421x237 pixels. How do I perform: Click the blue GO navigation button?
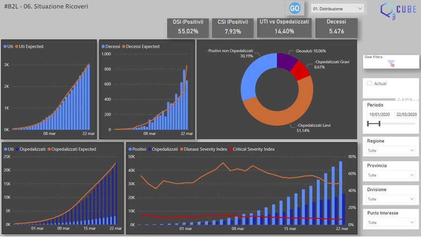click(x=294, y=8)
